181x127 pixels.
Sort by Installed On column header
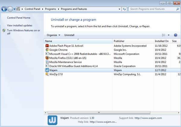tap(162, 41)
